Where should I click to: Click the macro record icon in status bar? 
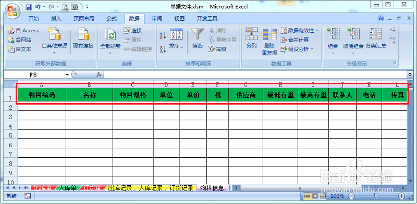click(28, 196)
